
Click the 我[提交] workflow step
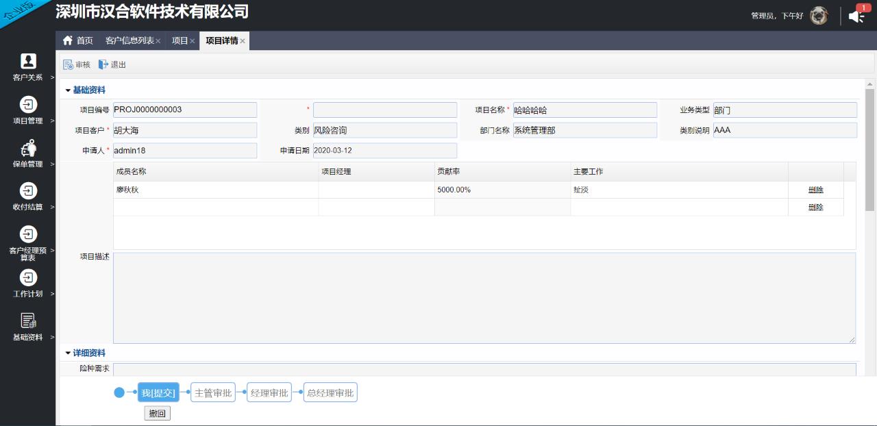point(158,392)
